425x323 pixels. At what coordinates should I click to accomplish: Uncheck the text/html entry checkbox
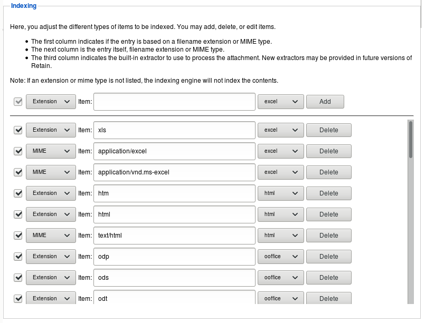[18, 236]
